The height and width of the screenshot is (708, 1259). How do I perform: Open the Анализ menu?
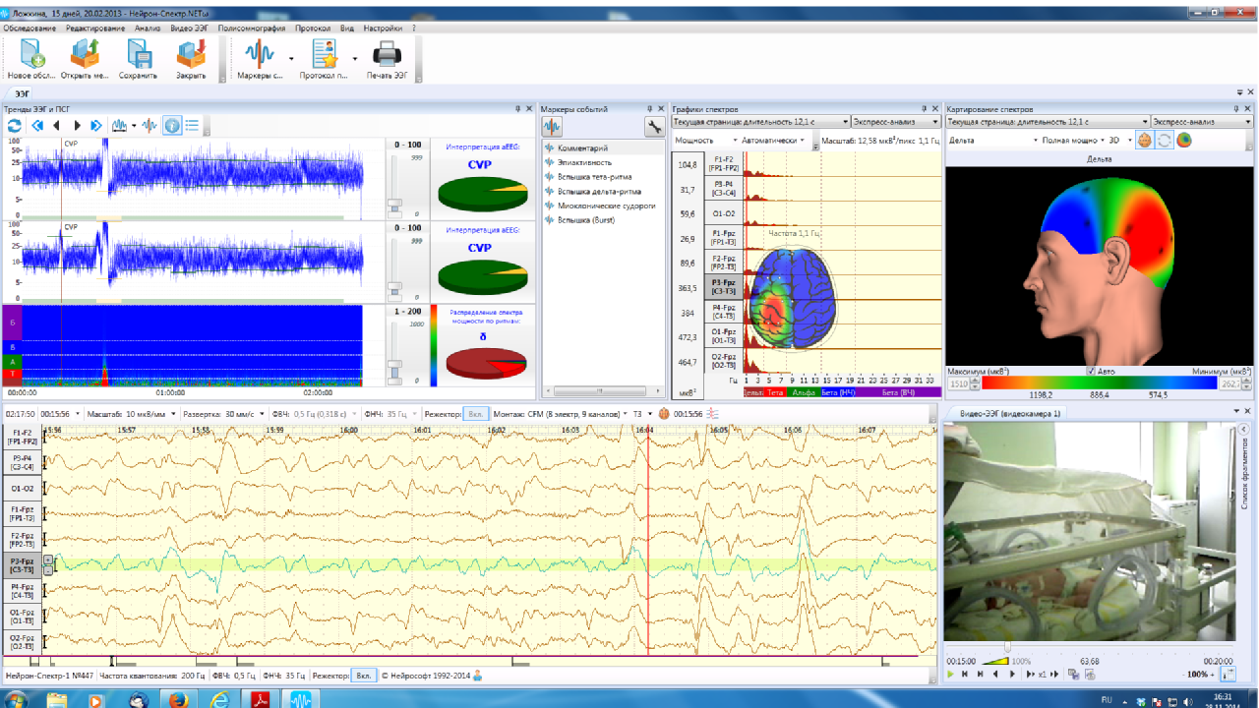(148, 29)
